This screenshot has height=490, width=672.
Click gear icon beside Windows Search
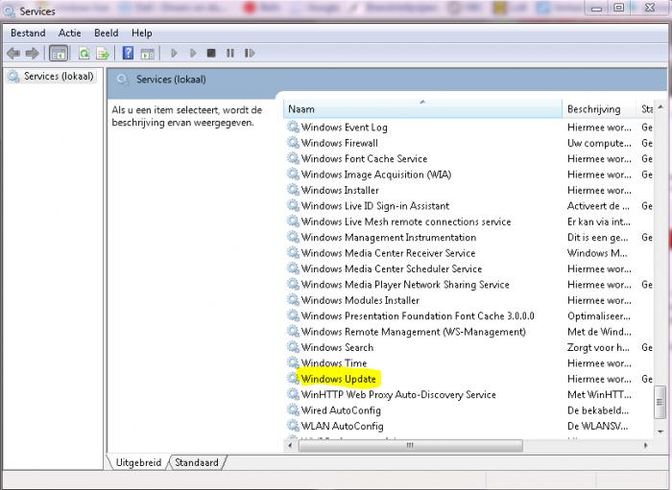click(x=293, y=347)
